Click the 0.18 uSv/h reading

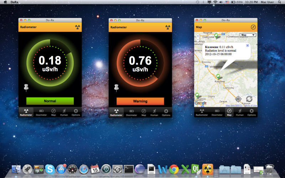[x=50, y=63]
